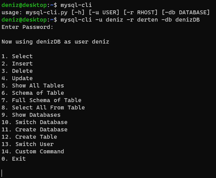This screenshot has height=178, width=216.
Task: Click 'Now using denizDB as user deniz' text
Action: [x=55, y=42]
